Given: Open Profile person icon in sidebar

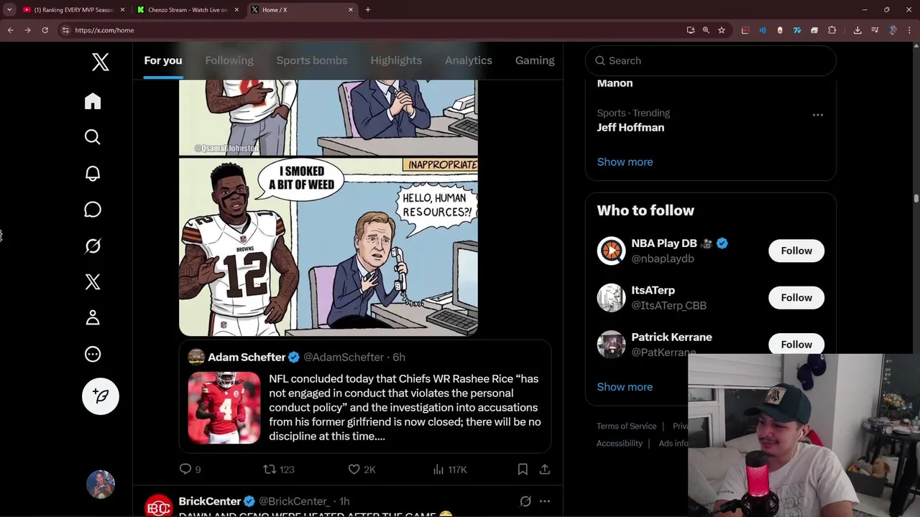Looking at the screenshot, I should tap(93, 318).
